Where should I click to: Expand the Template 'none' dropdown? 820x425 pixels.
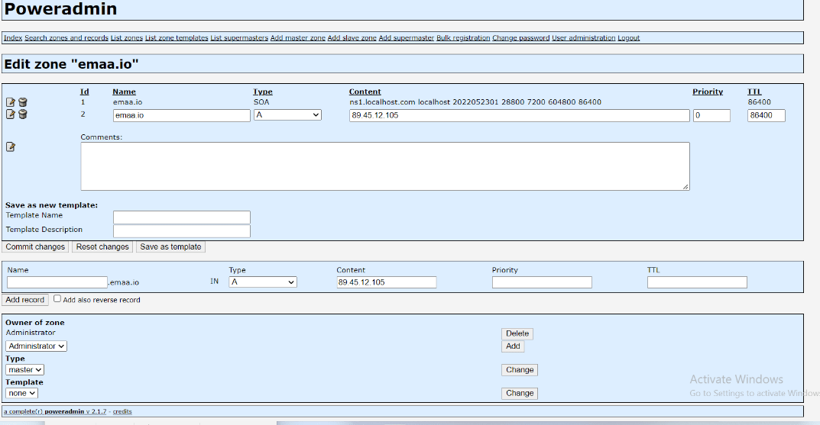[x=21, y=393]
